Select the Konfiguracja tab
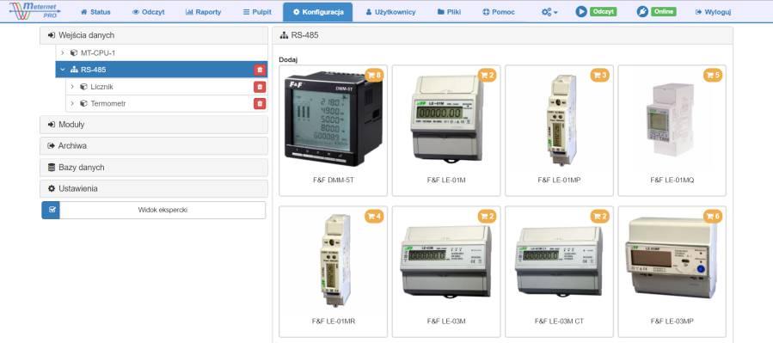 [317, 12]
